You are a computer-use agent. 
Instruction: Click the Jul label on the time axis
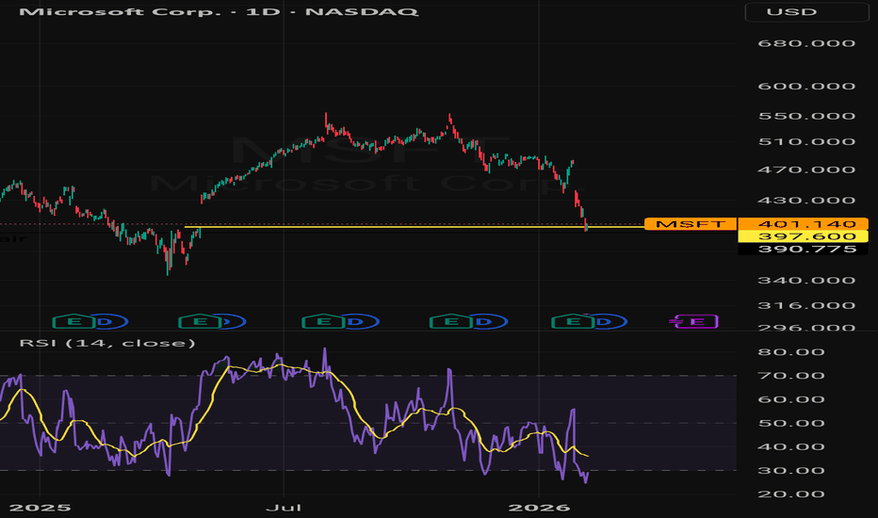(284, 508)
